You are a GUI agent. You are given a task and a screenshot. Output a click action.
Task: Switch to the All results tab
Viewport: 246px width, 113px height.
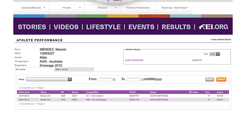(34, 70)
